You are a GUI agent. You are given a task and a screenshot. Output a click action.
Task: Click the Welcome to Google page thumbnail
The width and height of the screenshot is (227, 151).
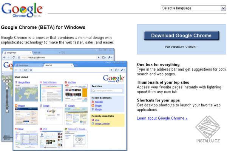(x=76, y=139)
